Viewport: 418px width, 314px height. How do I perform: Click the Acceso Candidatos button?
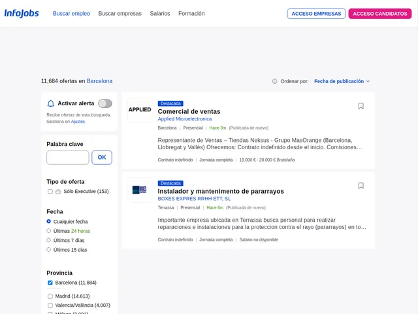pos(379,14)
